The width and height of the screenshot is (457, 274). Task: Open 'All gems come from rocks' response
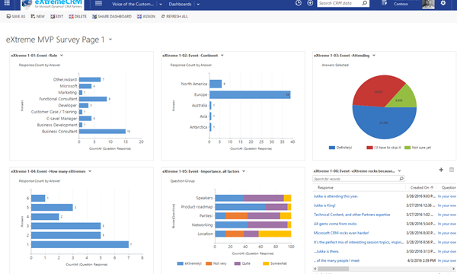(x=335, y=224)
